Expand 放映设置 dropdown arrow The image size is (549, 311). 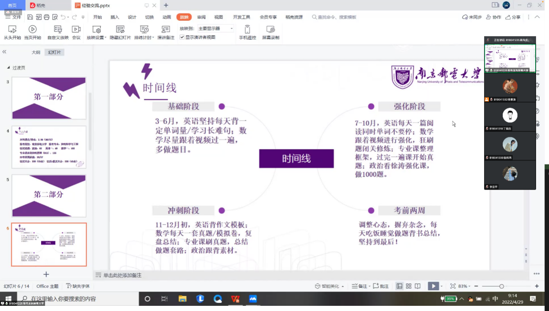tap(106, 38)
